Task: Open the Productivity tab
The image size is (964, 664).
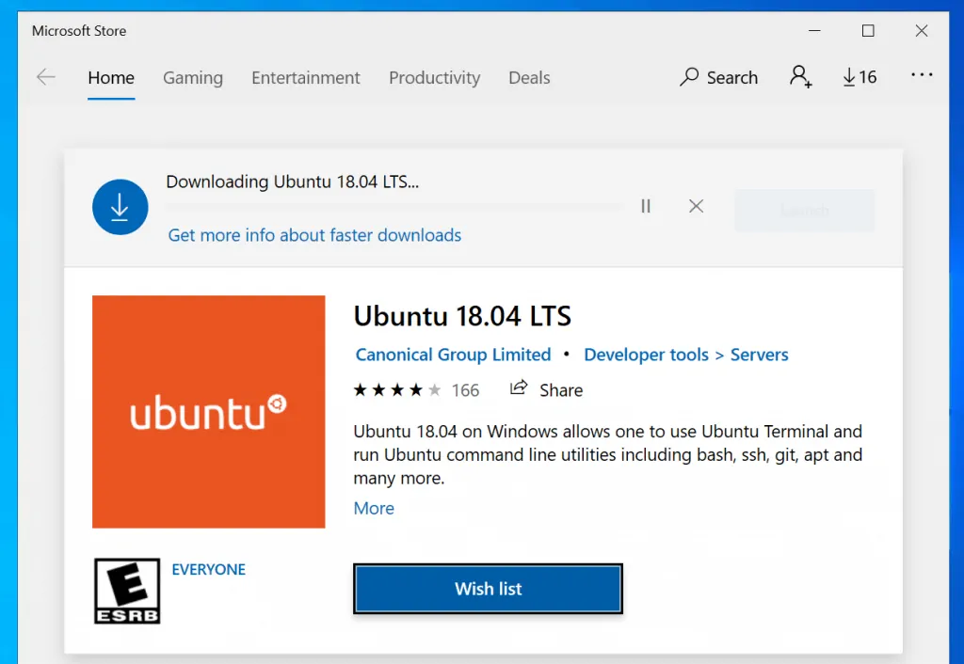Action: click(435, 78)
